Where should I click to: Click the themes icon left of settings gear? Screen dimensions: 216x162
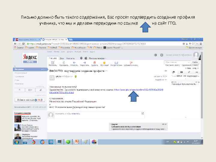click(155, 55)
